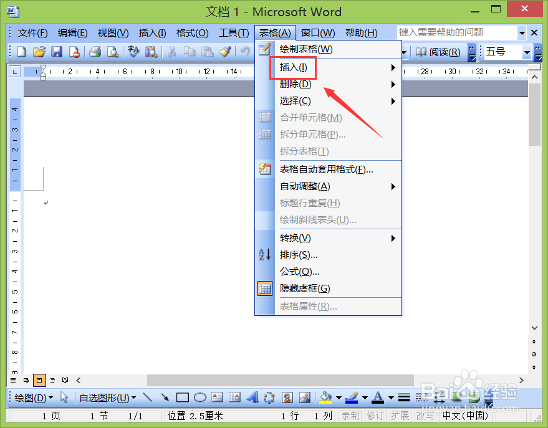
Task: Click the Line Style icon in the drawing toolbar
Action: (x=404, y=397)
